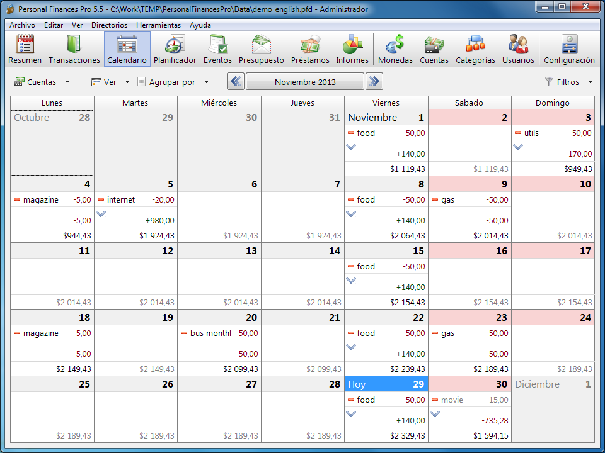
Task: Expand transactions on day 5 chevron
Action: 100,213
